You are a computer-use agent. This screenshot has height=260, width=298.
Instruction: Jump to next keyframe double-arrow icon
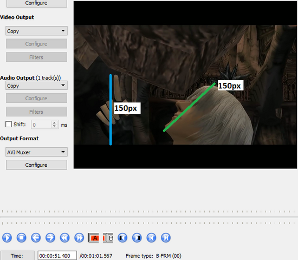click(79, 238)
